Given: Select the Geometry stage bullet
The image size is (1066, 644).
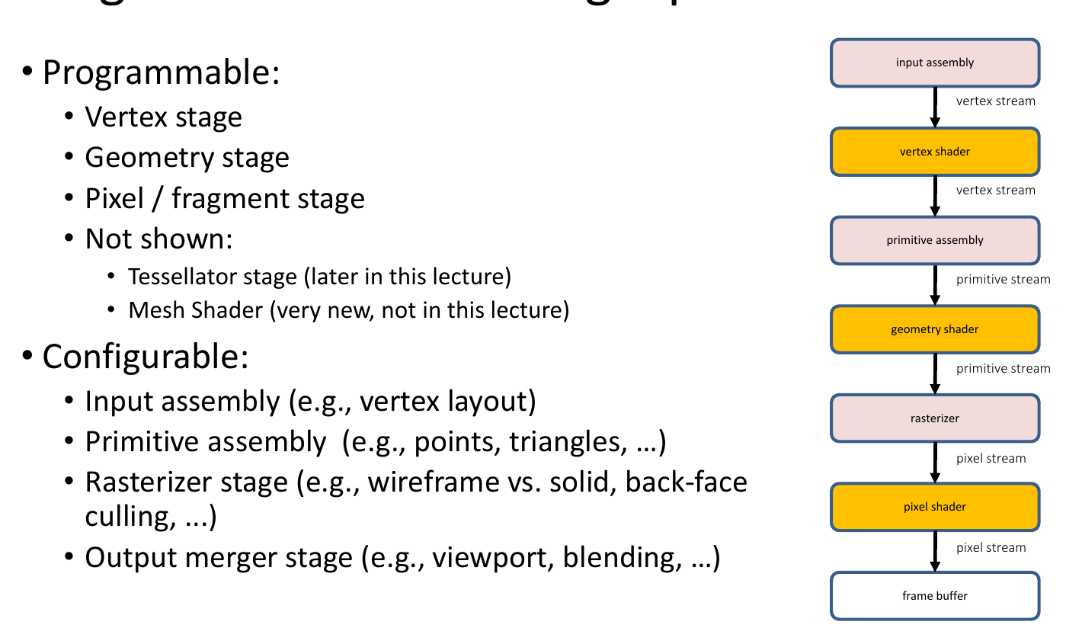Looking at the screenshot, I should (187, 157).
